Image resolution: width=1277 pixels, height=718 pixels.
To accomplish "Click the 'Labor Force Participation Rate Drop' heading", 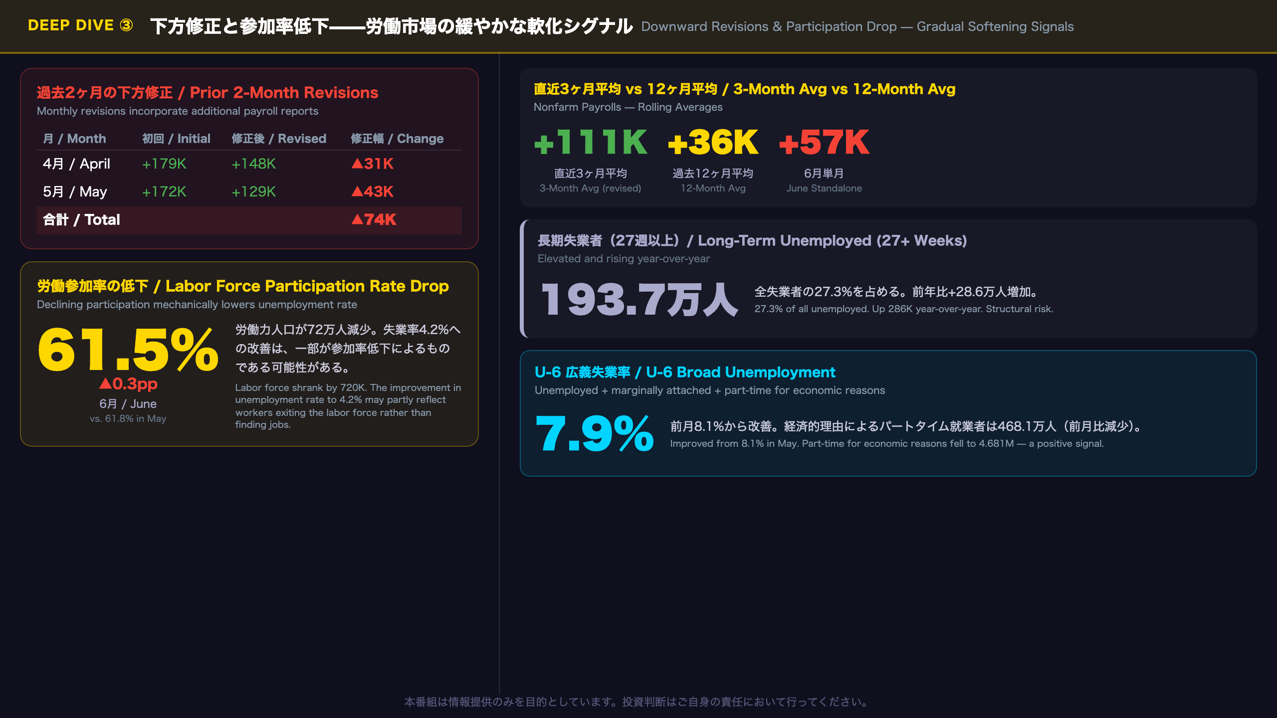I will point(243,286).
